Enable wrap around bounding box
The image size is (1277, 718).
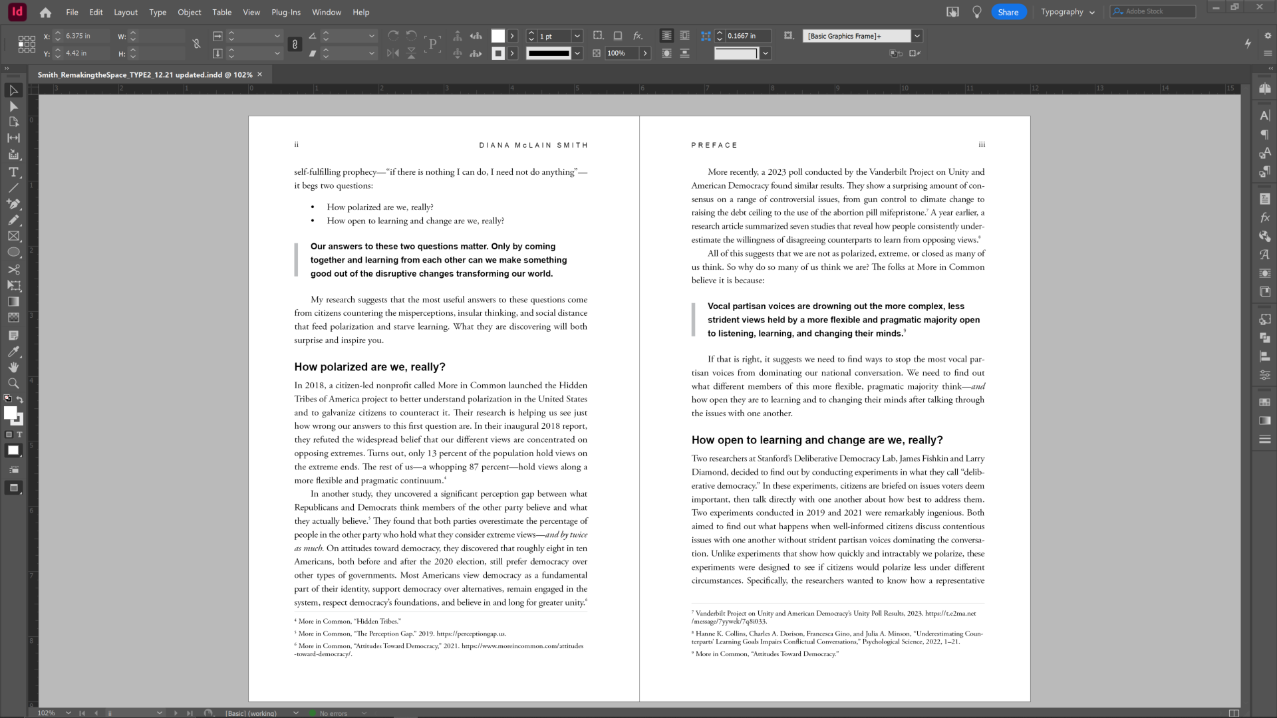(684, 36)
